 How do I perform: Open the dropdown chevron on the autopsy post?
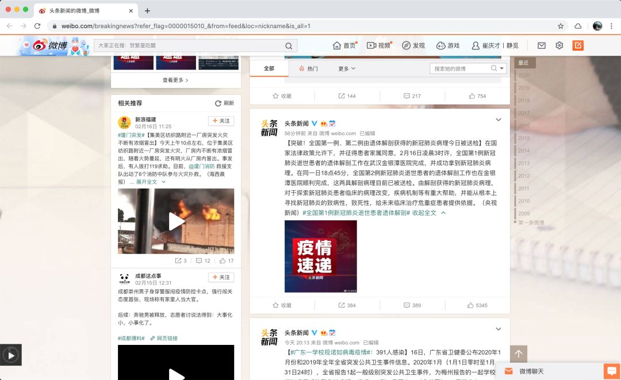(499, 120)
